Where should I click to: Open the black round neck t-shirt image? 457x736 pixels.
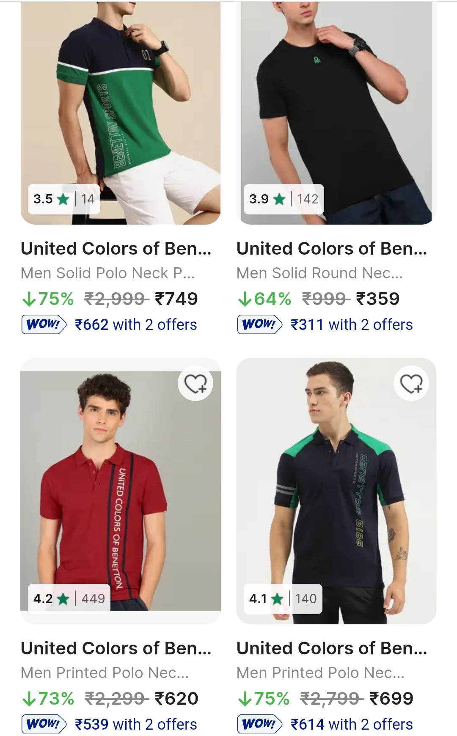[336, 106]
